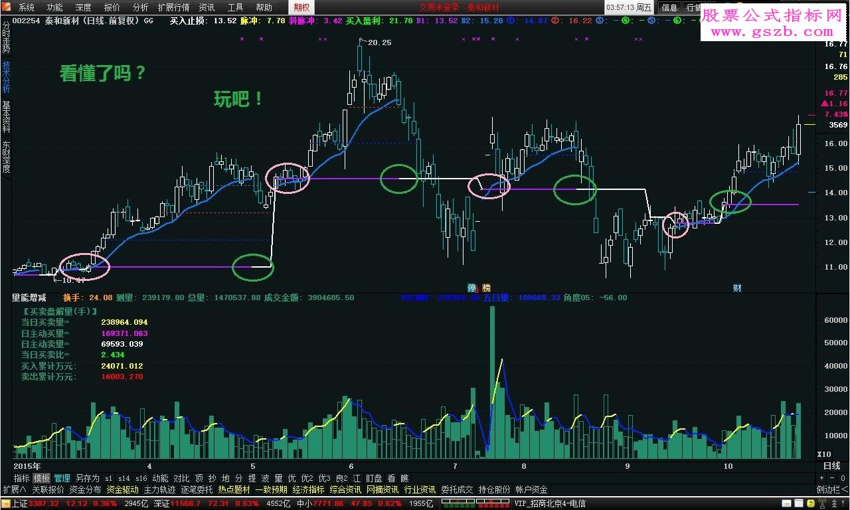This screenshot has width=850, height=510.
Task: Open the 帐户资金 tab
Action: click(x=532, y=489)
